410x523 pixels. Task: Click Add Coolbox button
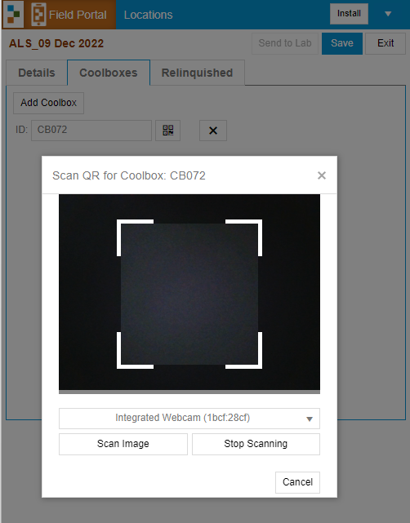click(48, 103)
